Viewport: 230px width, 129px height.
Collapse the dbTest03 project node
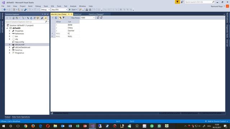7,28
